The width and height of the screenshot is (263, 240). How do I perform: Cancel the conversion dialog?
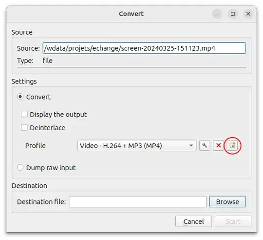[x=193, y=221]
